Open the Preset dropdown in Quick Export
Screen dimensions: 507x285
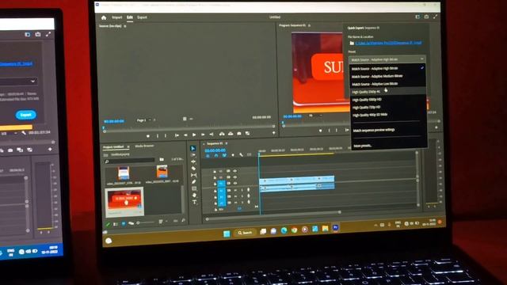pyautogui.click(x=387, y=59)
